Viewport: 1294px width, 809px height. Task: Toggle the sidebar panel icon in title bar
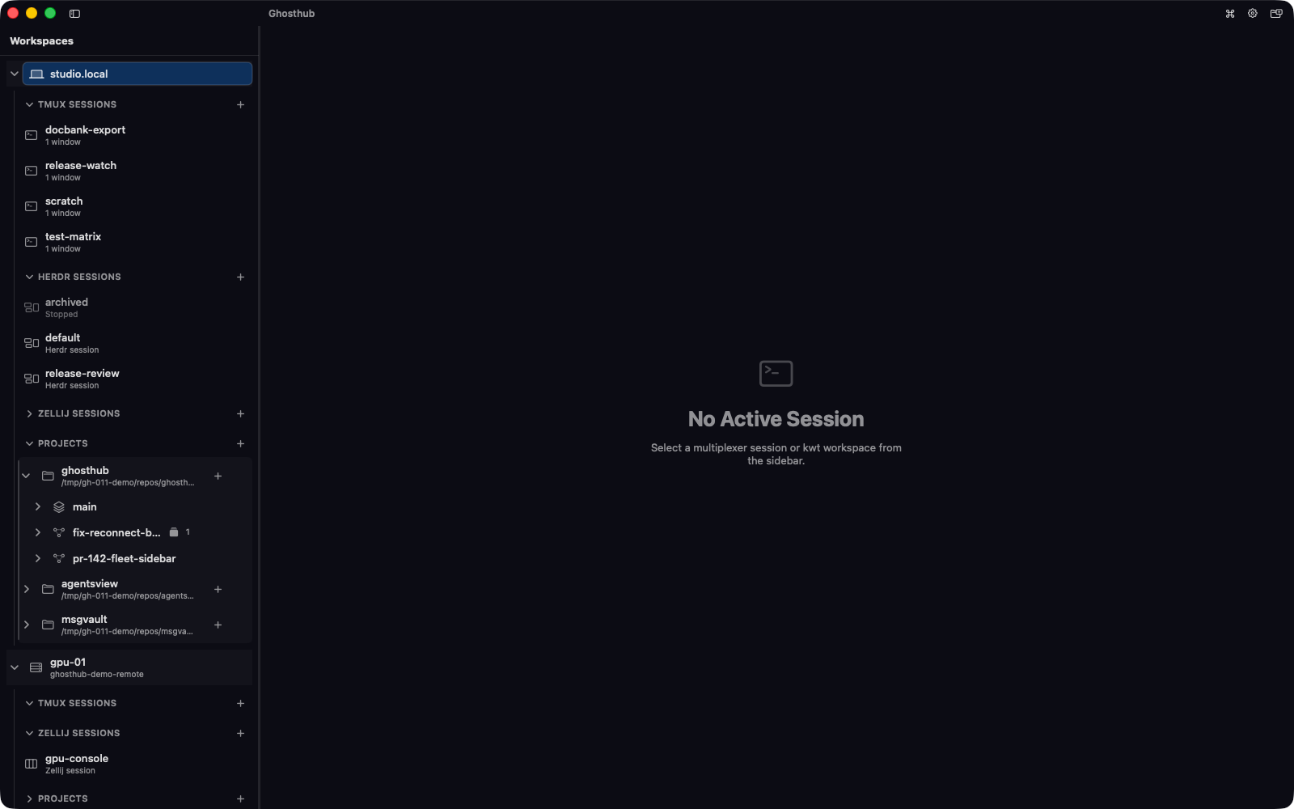coord(74,14)
